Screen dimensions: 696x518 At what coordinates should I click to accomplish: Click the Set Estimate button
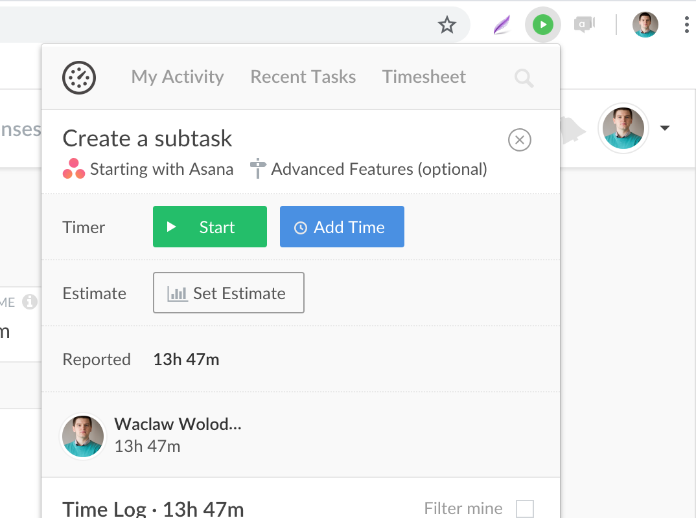coord(229,293)
